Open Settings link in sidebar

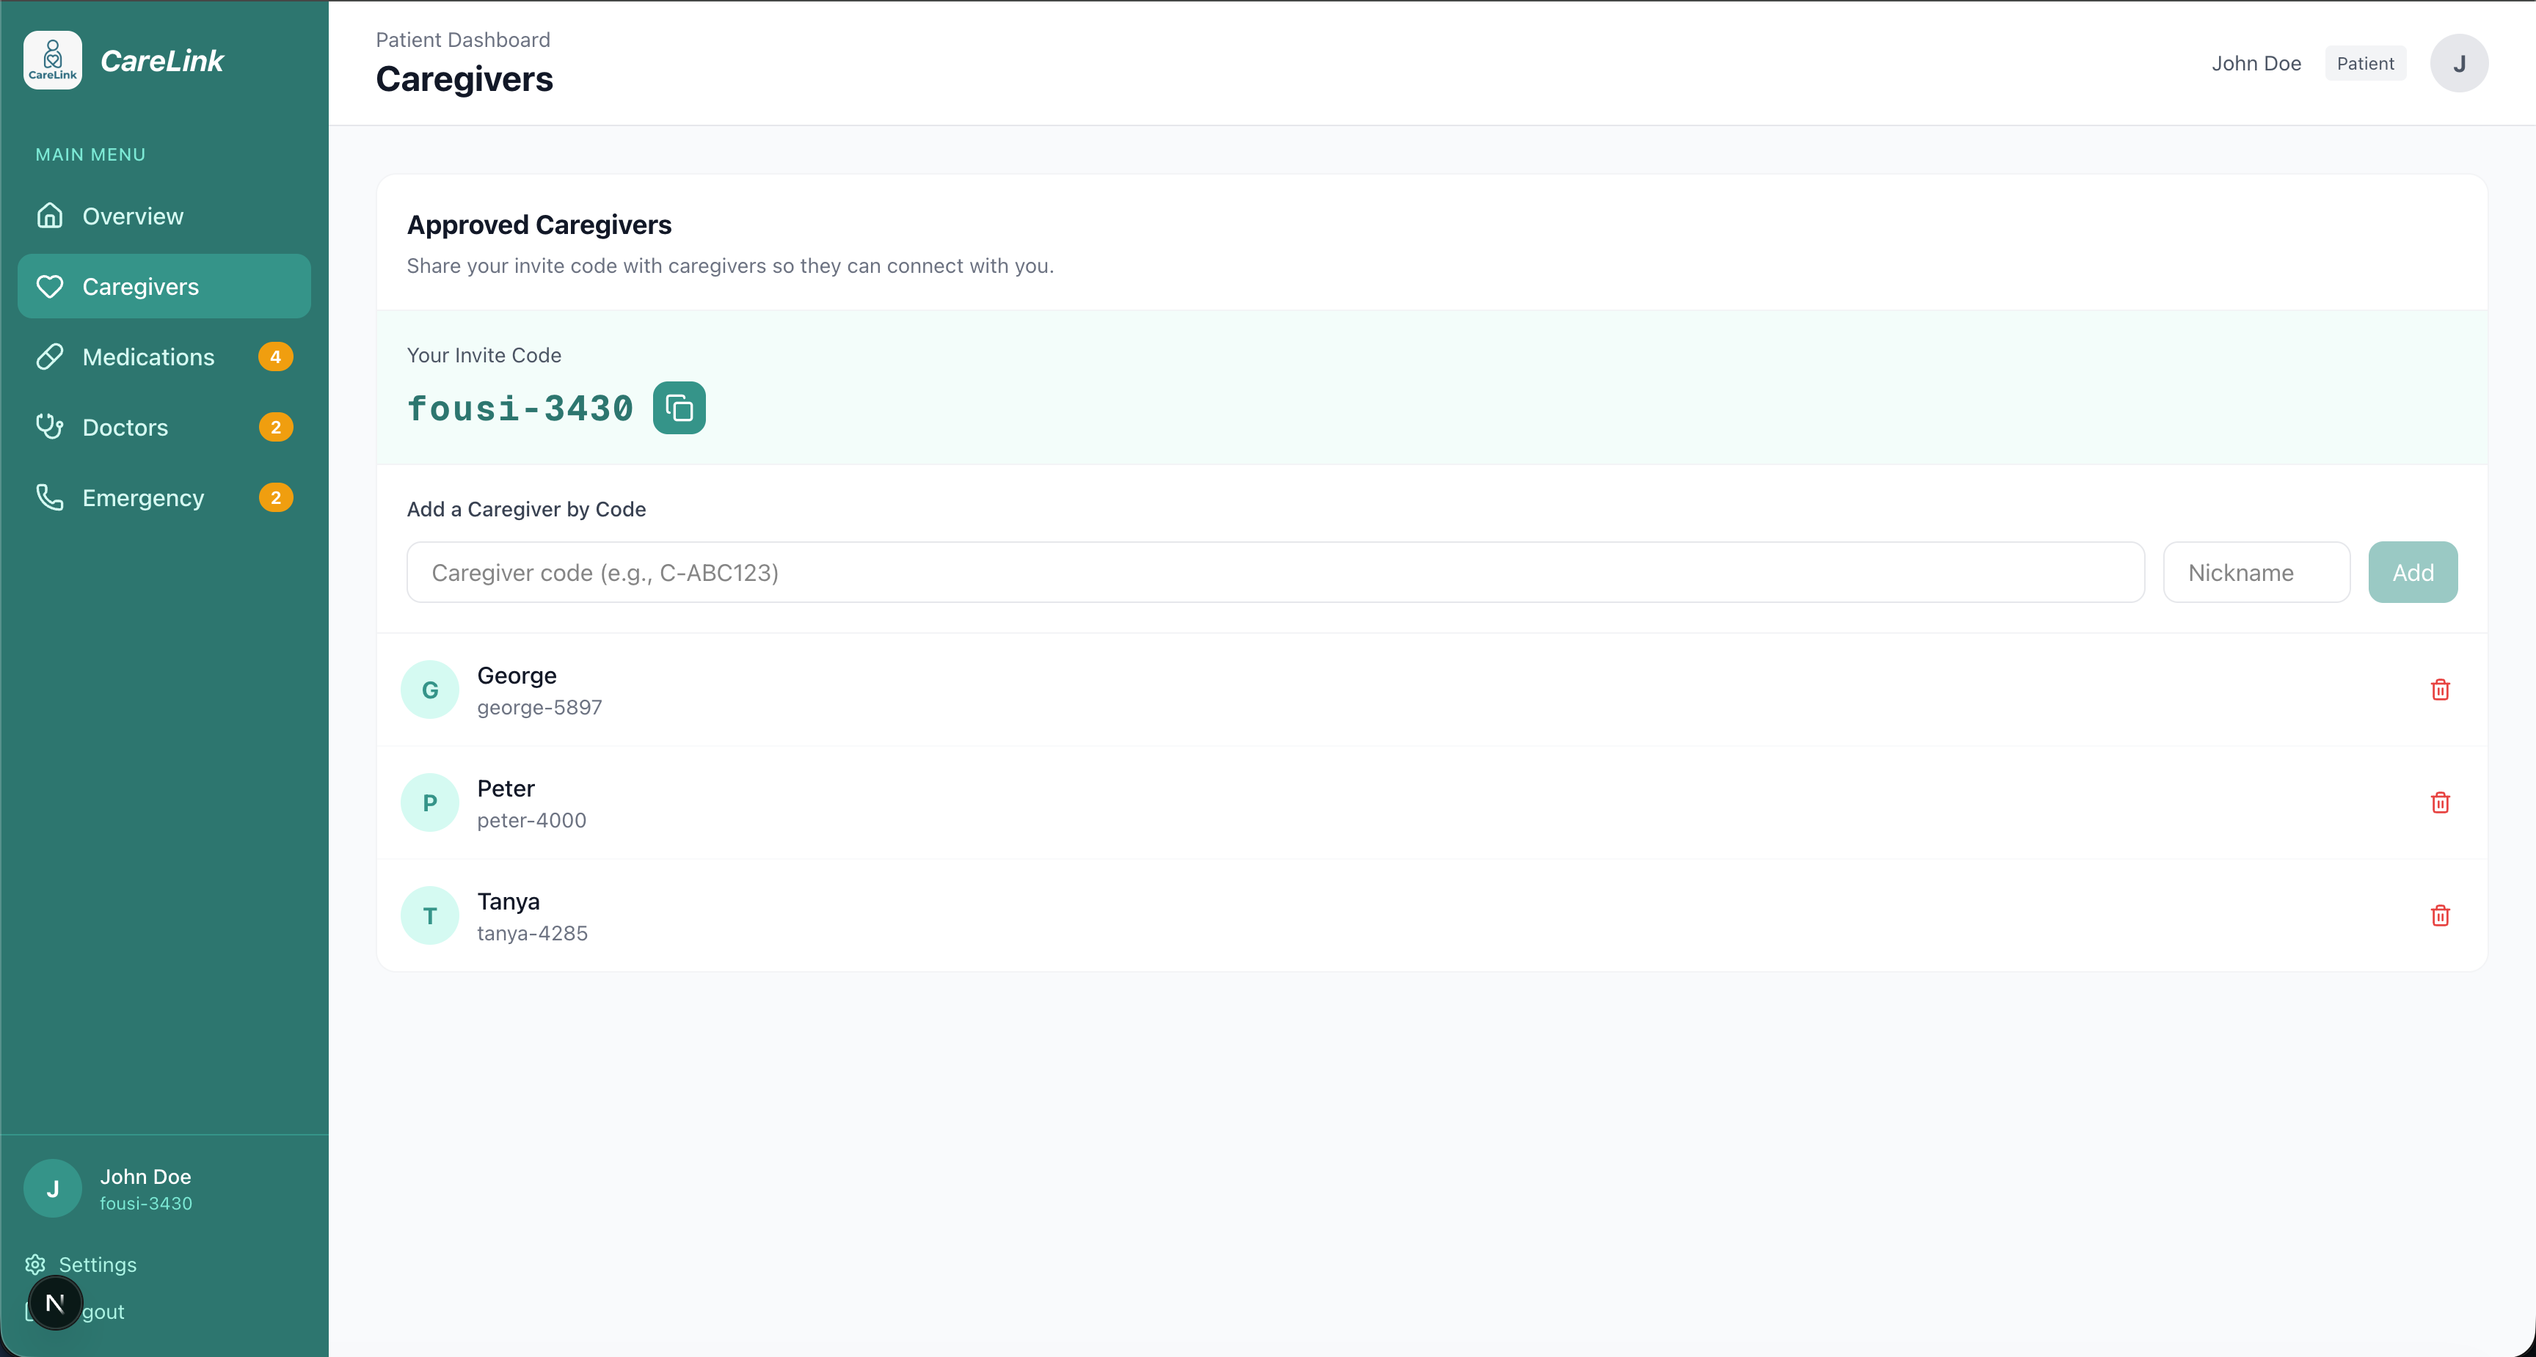click(x=98, y=1265)
